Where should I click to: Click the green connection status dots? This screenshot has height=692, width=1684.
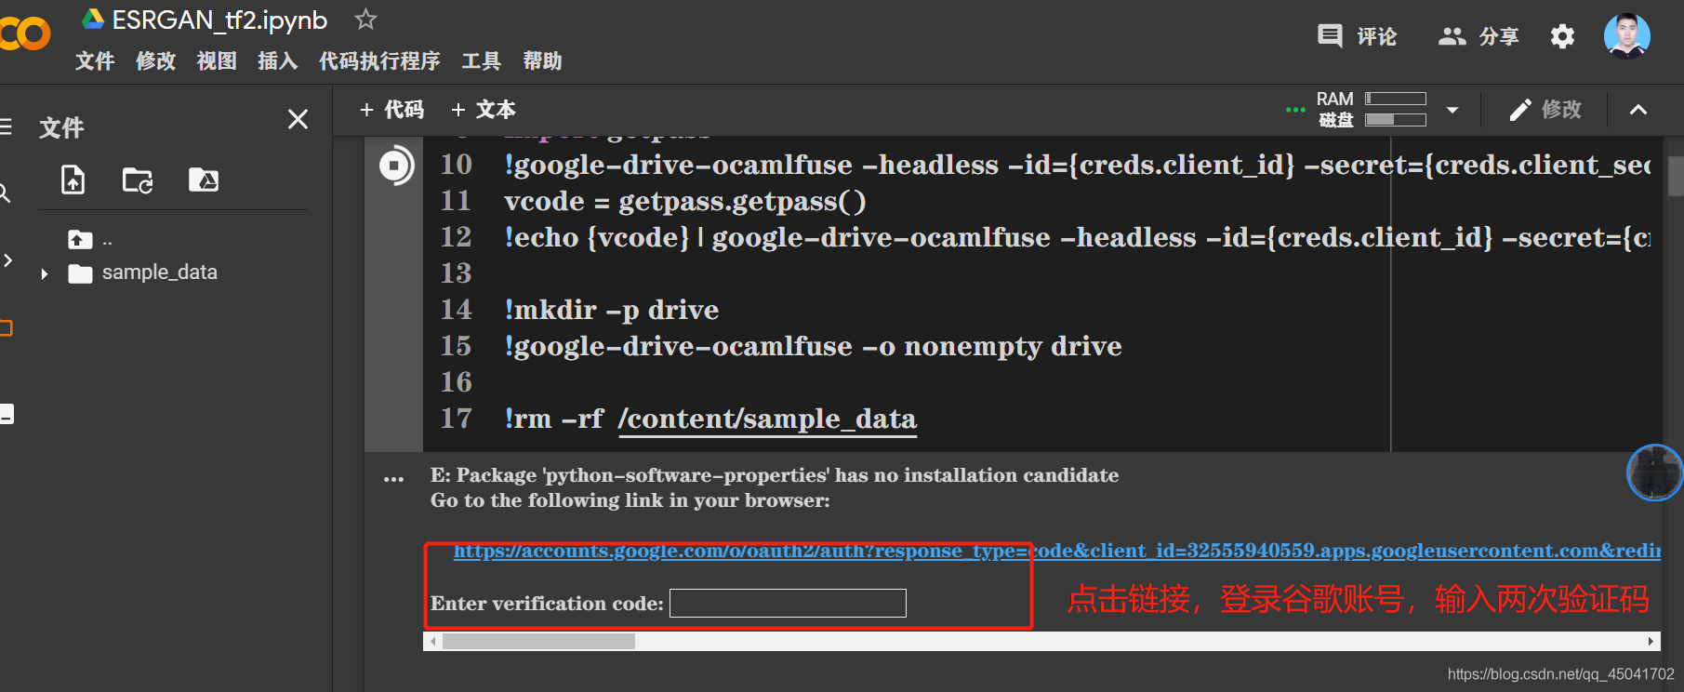click(1294, 110)
